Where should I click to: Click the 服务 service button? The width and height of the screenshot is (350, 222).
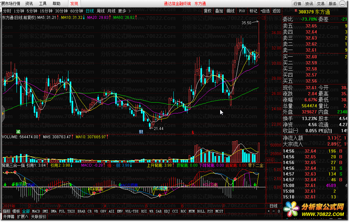point(332,4)
